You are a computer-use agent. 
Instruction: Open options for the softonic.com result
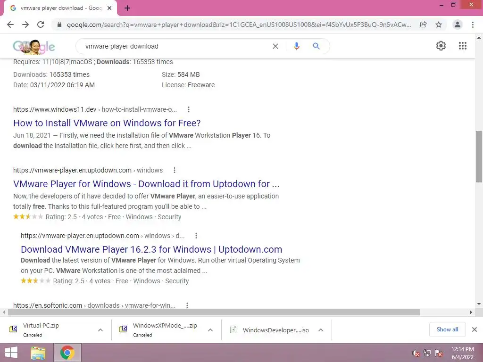pyautogui.click(x=187, y=305)
